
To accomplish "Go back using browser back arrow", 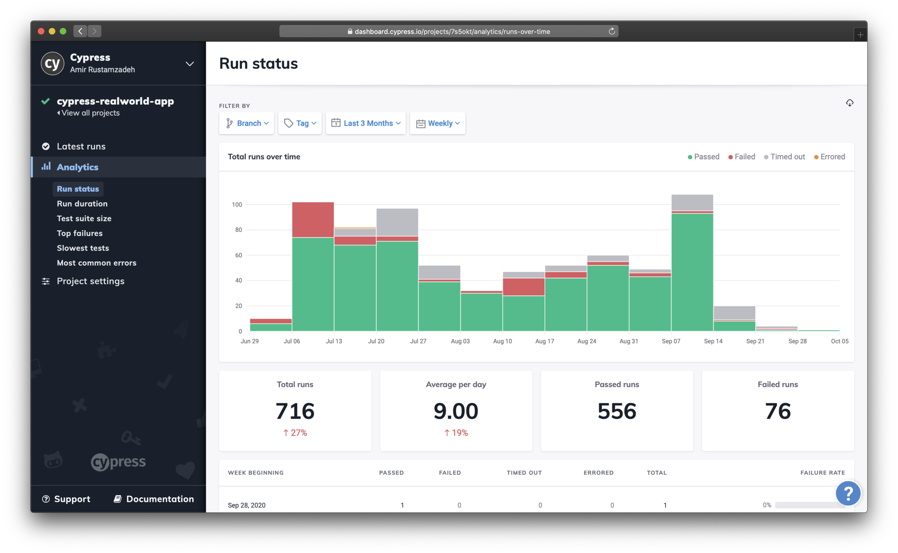I will click(x=80, y=31).
